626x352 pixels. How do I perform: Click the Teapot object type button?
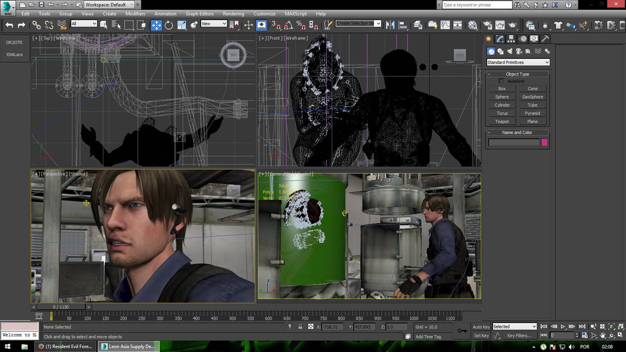502,121
